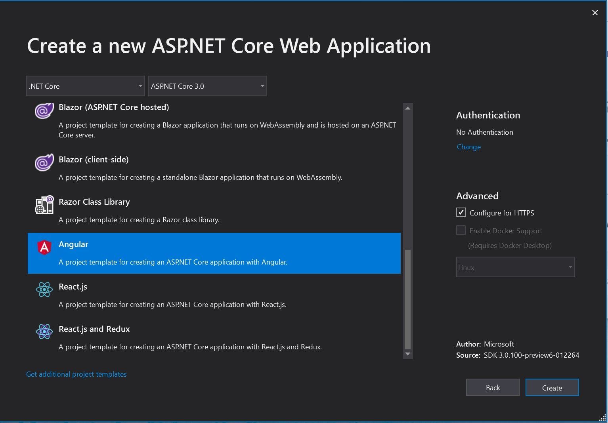Click the Angular shield icon
Image resolution: width=608 pixels, height=423 pixels.
(44, 247)
